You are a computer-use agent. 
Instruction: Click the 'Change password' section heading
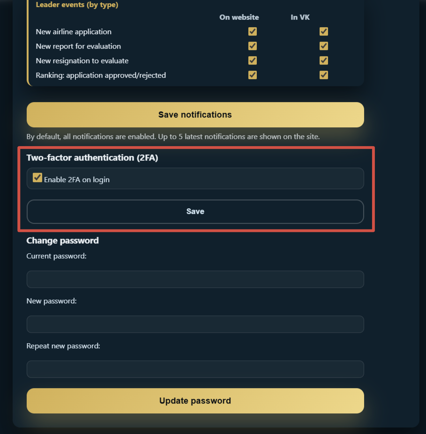62,240
